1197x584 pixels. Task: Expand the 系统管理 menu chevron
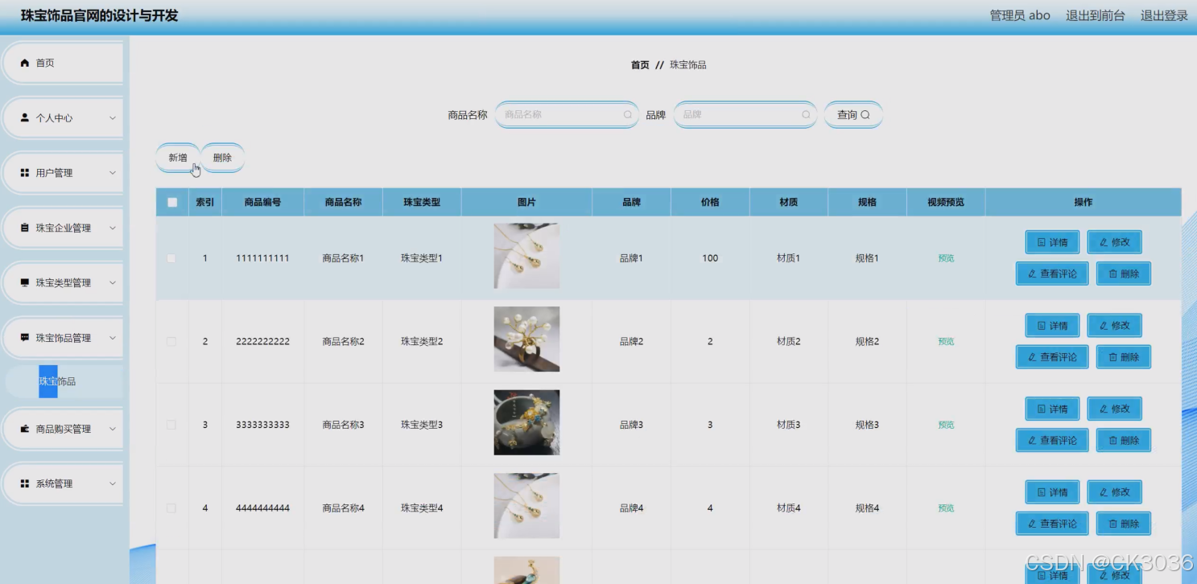[113, 483]
